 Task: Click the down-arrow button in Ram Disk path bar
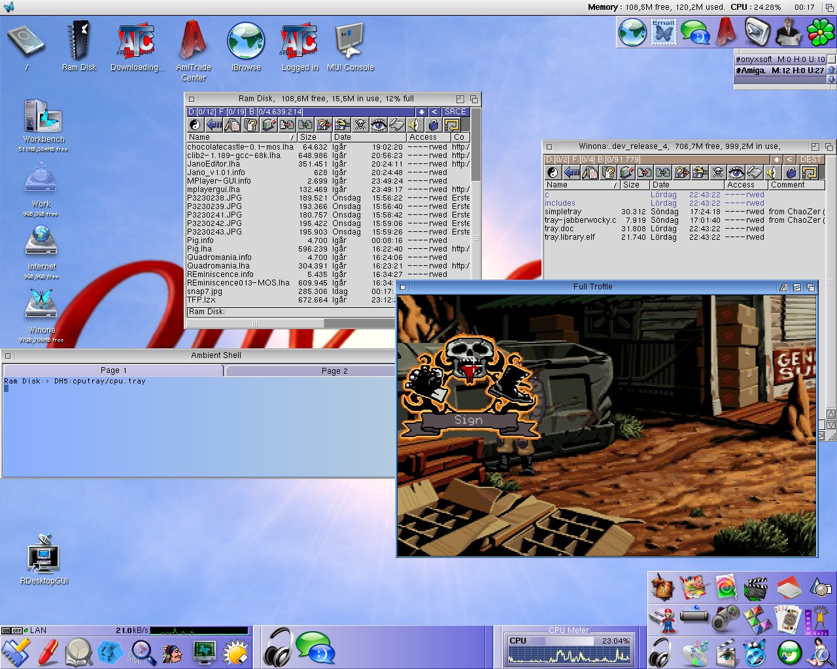pos(422,112)
